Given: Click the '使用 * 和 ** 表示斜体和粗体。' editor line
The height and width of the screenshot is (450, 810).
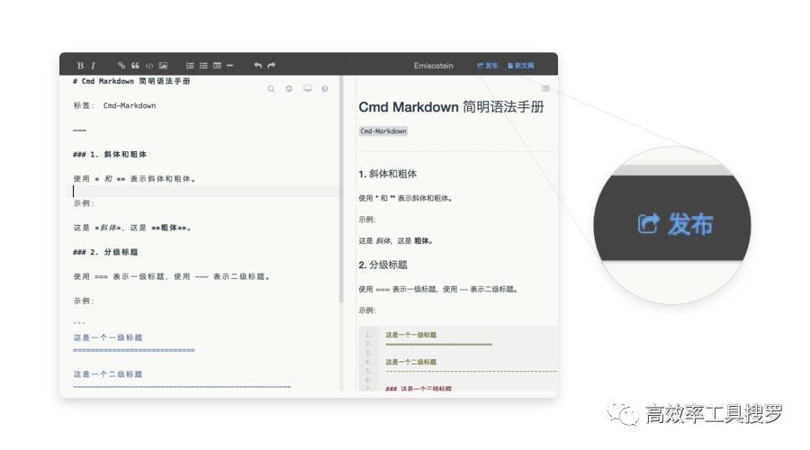Looking at the screenshot, I should tap(134, 179).
